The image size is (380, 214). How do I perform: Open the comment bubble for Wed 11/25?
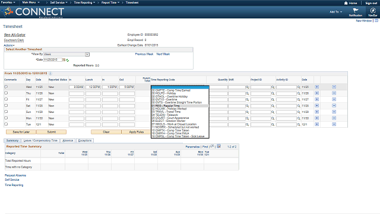(6, 87)
